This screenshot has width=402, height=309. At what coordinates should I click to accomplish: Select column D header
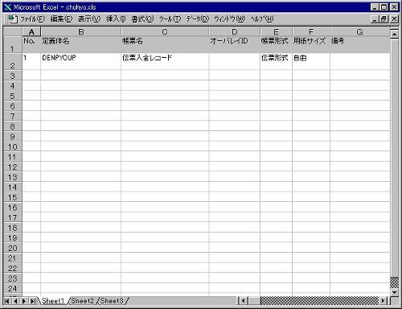pos(235,32)
